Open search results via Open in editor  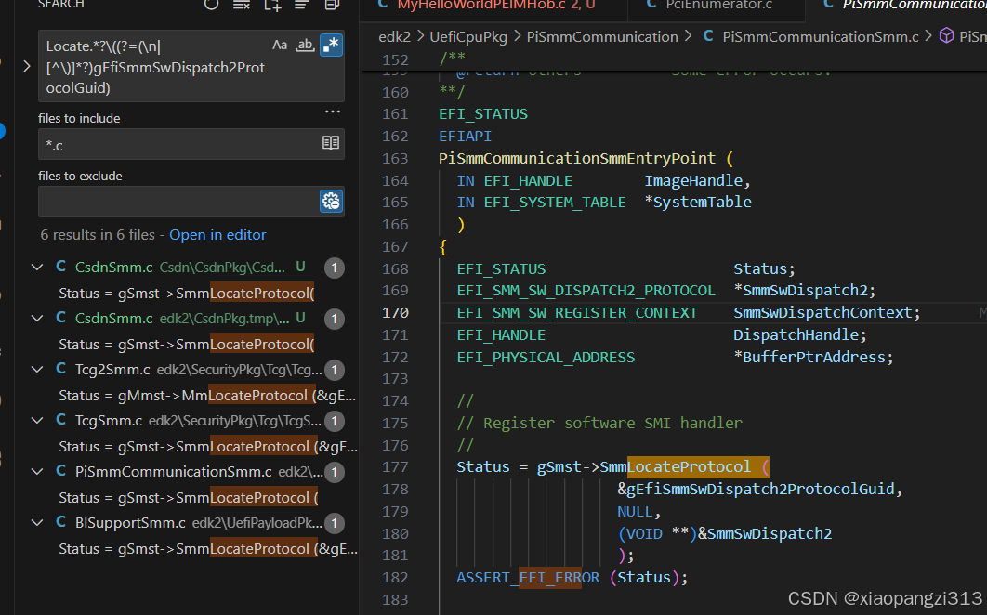pyautogui.click(x=217, y=235)
